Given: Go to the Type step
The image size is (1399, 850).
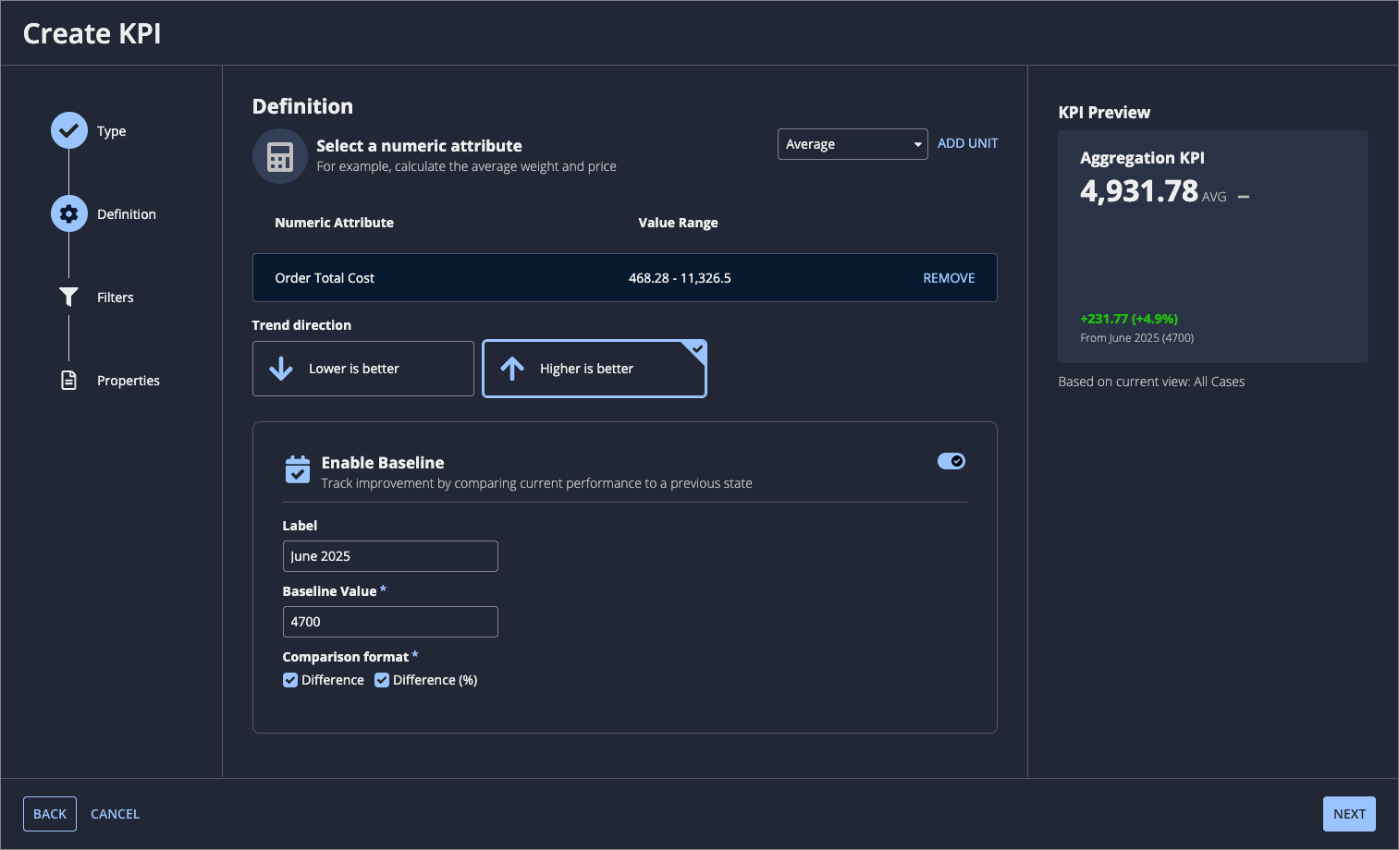Looking at the screenshot, I should (x=111, y=131).
